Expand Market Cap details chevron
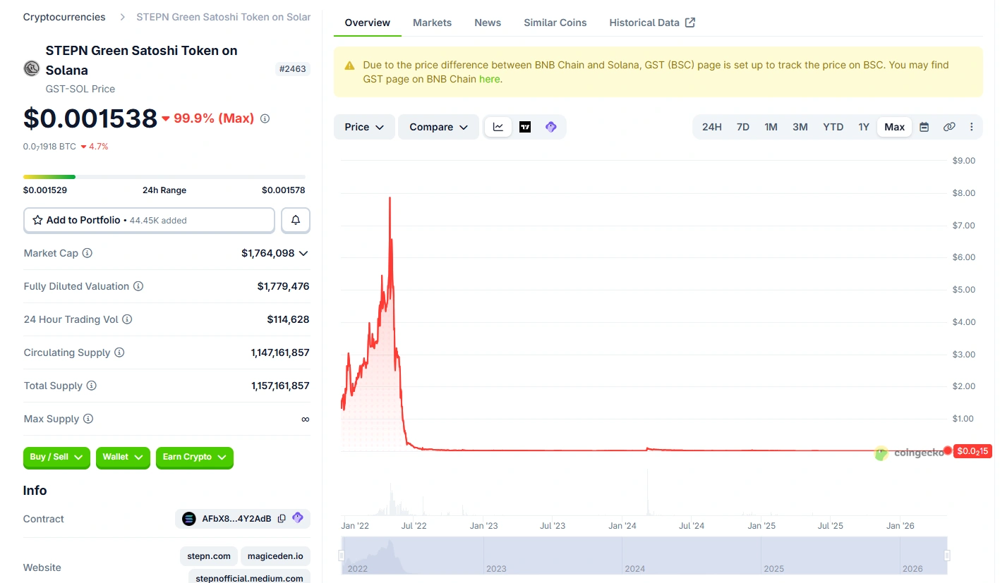This screenshot has width=1000, height=583. (303, 253)
